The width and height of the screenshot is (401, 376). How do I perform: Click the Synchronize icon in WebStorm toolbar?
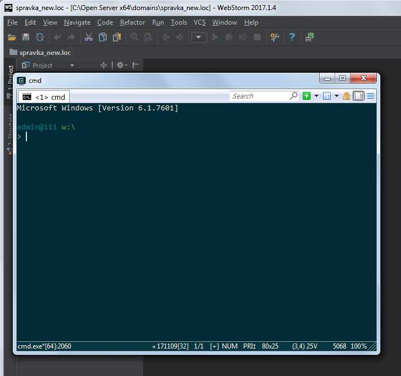[x=40, y=37]
